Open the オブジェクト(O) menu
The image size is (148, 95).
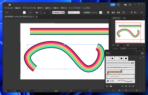pyautogui.click(x=29, y=8)
